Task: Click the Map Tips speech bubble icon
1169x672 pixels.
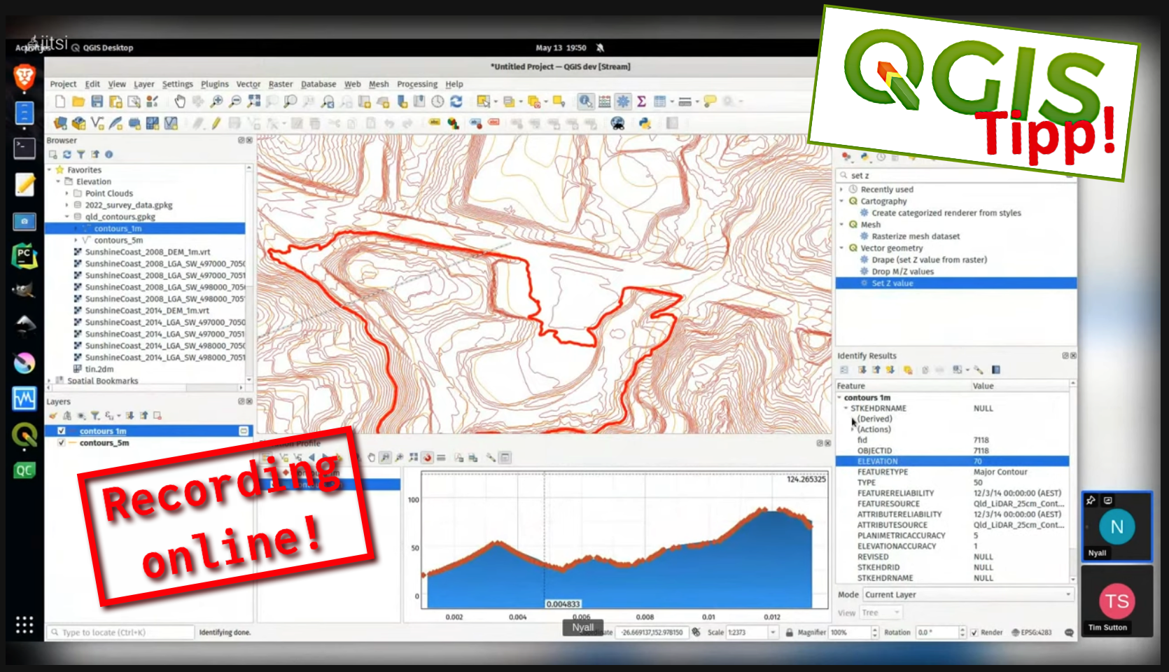Action: point(709,101)
